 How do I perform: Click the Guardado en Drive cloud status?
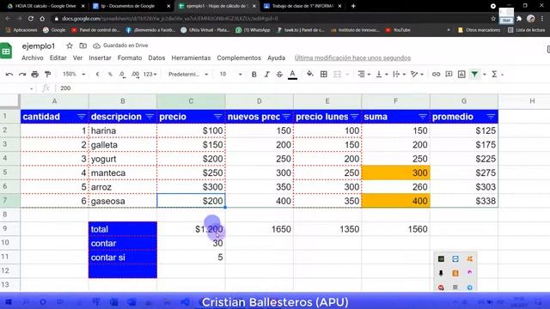pyautogui.click(x=120, y=45)
